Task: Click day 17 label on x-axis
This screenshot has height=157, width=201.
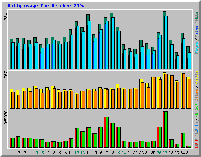Action: pyautogui.click(x=106, y=153)
